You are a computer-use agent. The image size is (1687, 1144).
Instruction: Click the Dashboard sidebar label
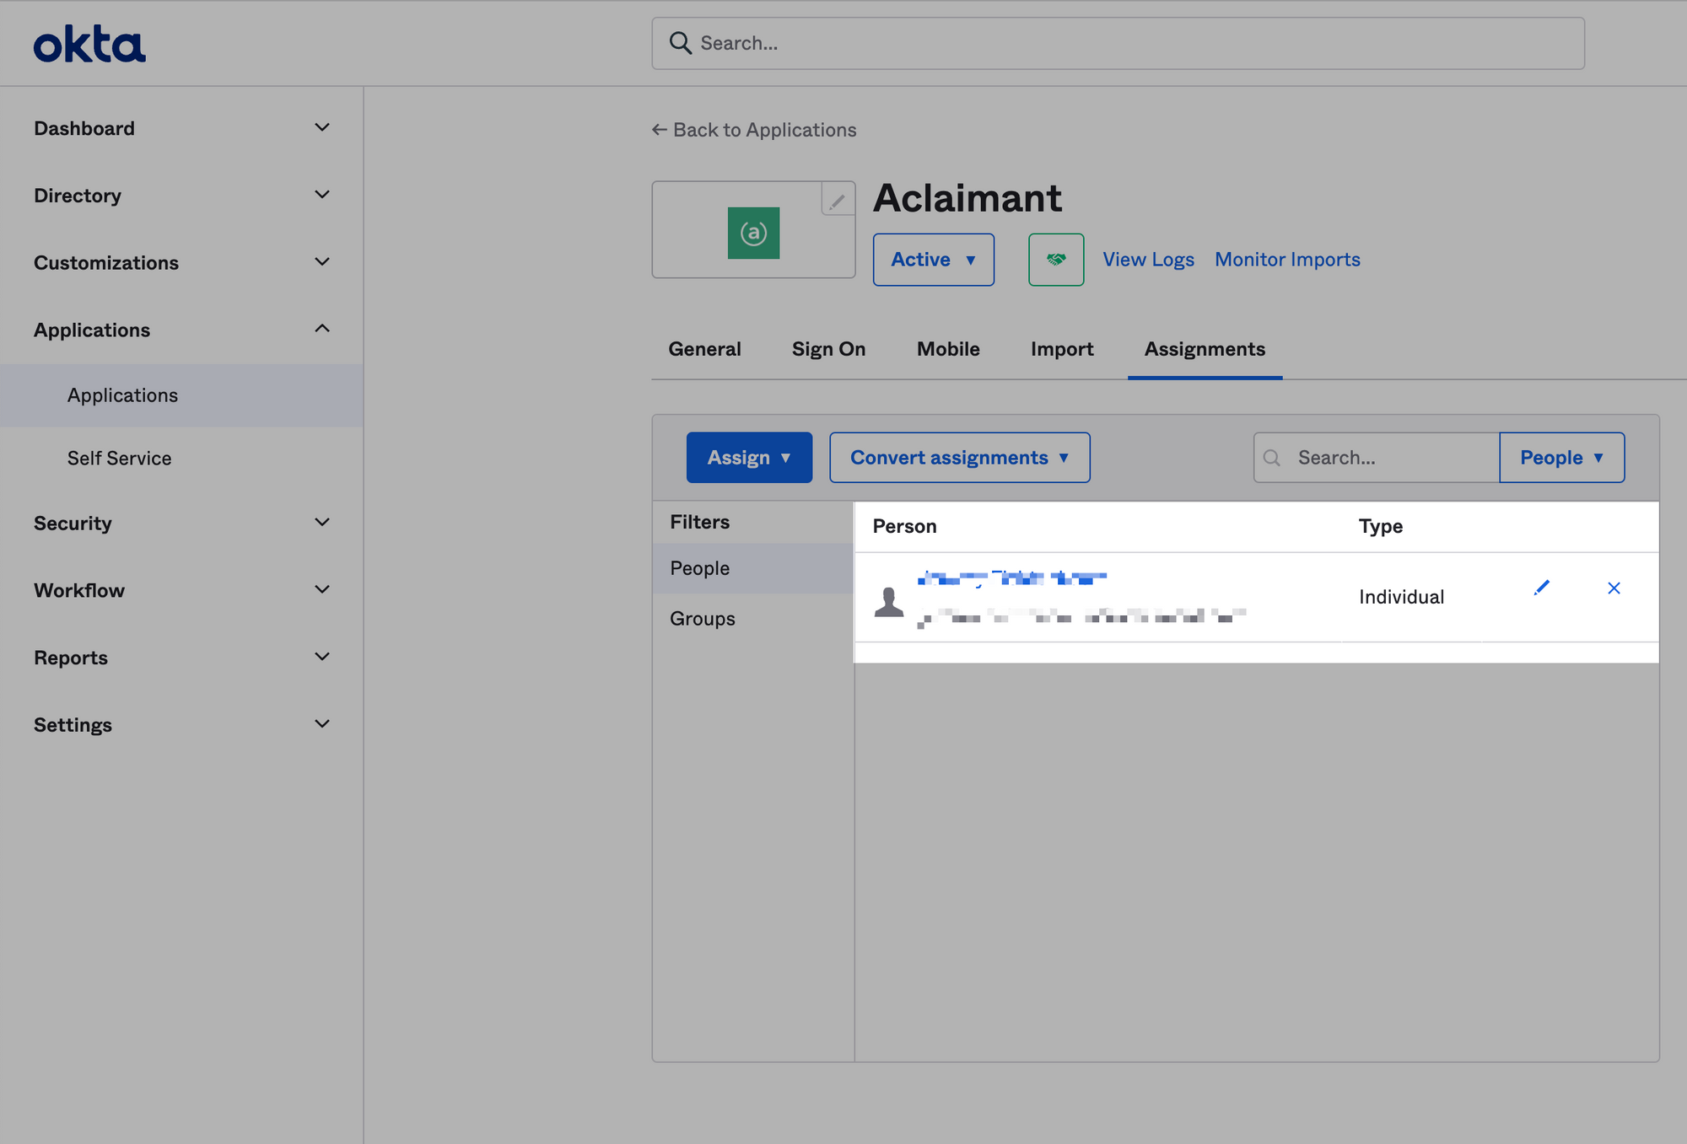(x=84, y=128)
